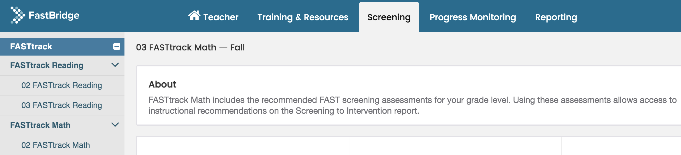This screenshot has width=681, height=155.
Task: Select the Screening tab
Action: [x=389, y=17]
